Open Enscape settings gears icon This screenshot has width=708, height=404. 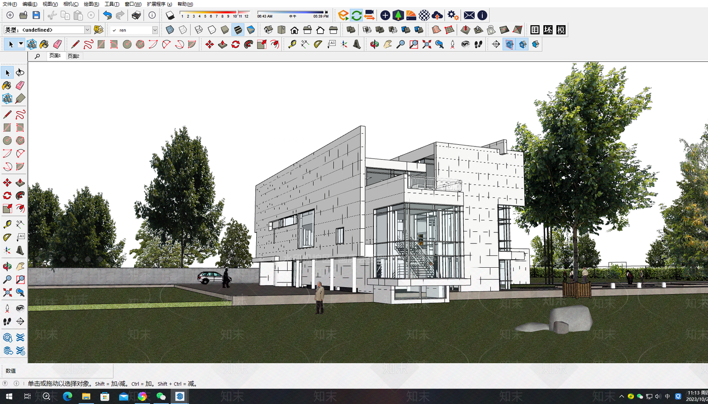click(453, 15)
